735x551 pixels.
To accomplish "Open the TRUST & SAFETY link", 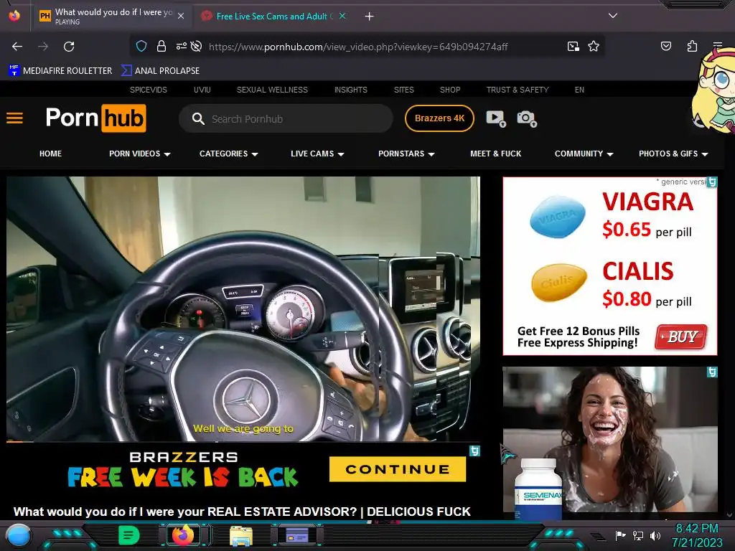I will [518, 90].
